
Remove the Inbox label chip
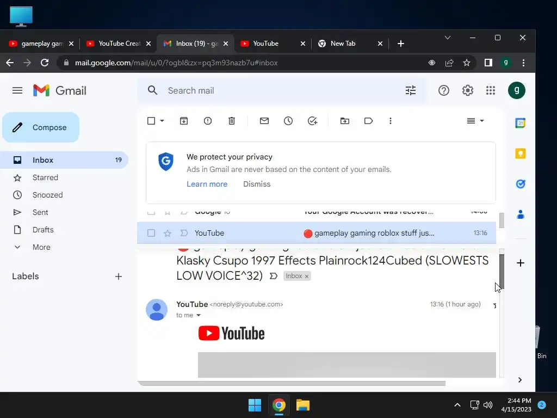point(307,276)
